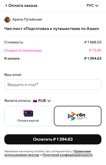Click the Скидка по промокоду label

point(23,51)
